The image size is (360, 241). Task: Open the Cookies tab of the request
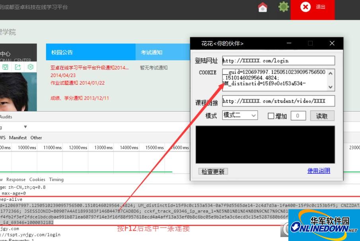[x=37, y=179]
